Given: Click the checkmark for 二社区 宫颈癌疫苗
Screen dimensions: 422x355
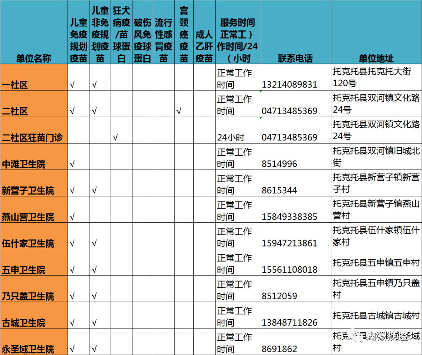Looking at the screenshot, I should [x=179, y=111].
